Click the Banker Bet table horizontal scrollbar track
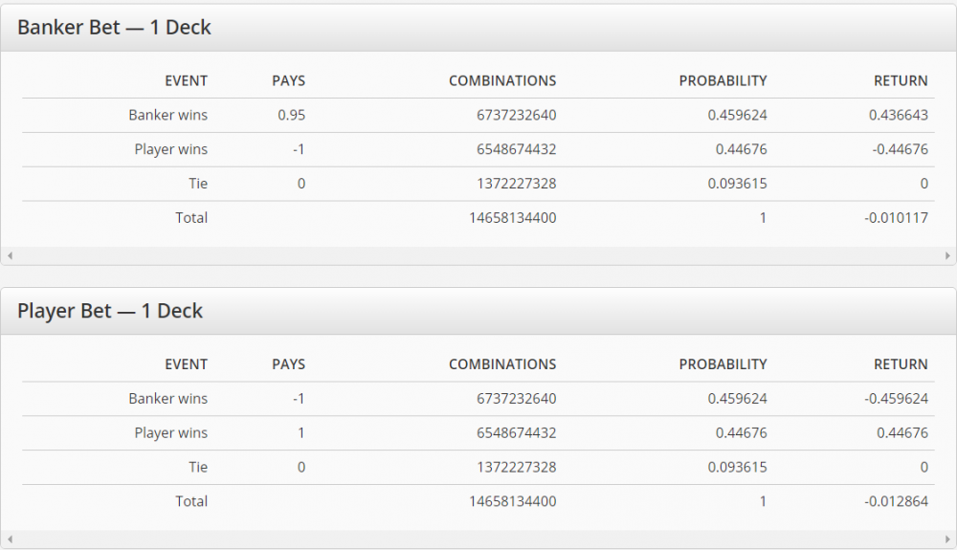Image resolution: width=957 pixels, height=550 pixels. [478, 256]
